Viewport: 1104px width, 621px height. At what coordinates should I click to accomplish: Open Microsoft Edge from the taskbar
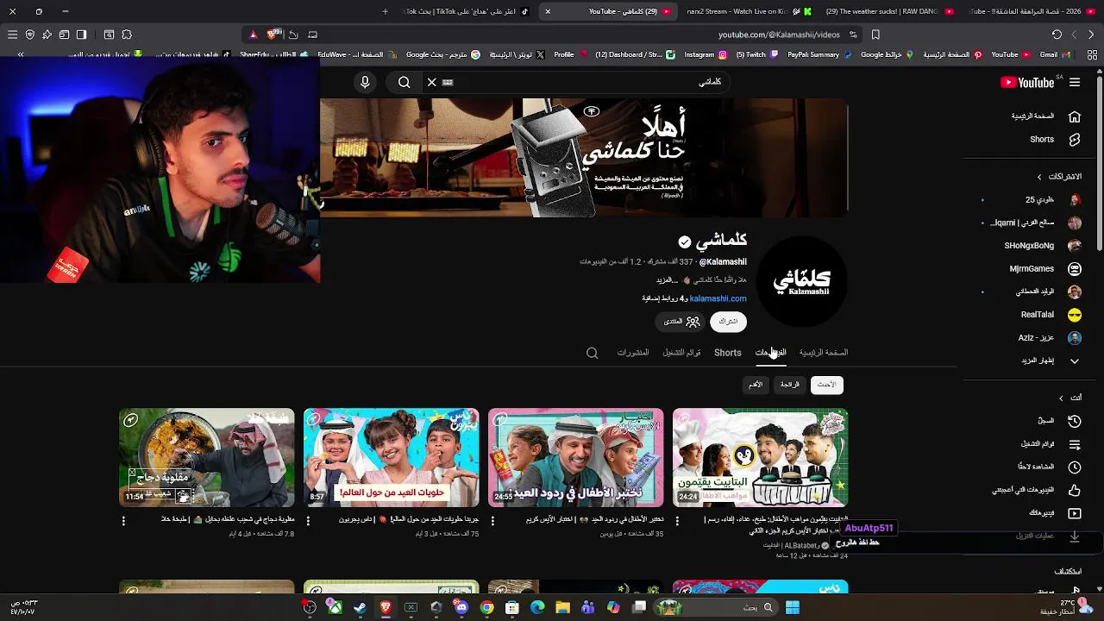click(x=537, y=607)
